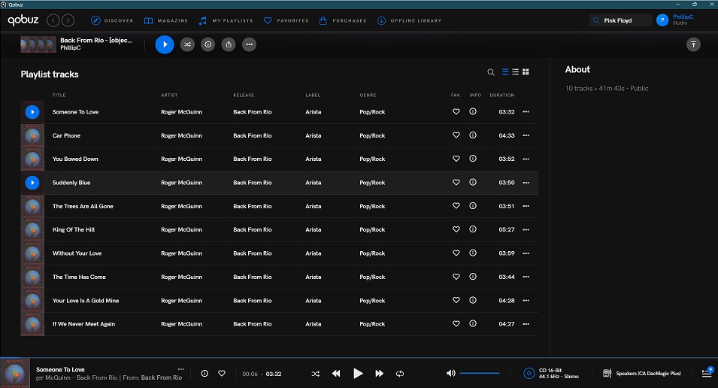Open the Offline Library
The height and width of the screenshot is (388, 718).
[x=409, y=20]
